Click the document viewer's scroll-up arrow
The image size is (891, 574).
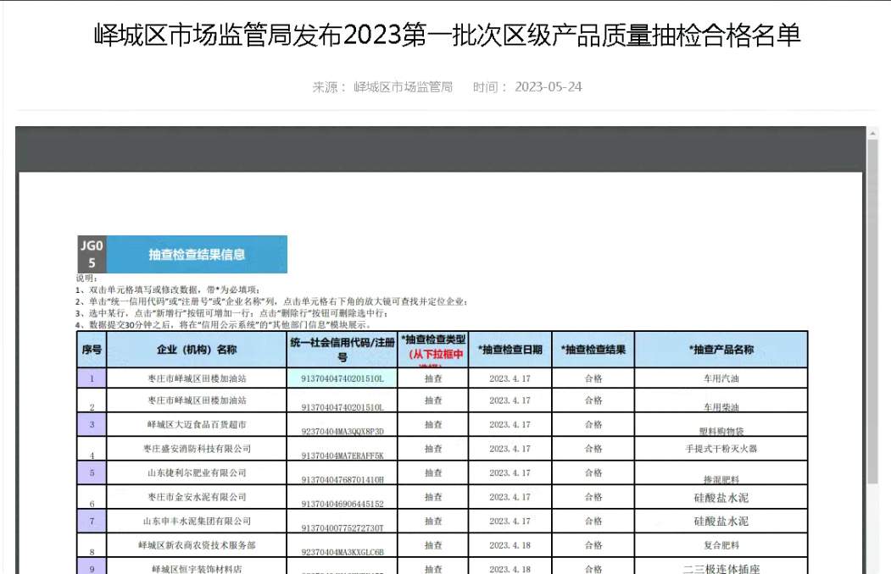pos(872,133)
